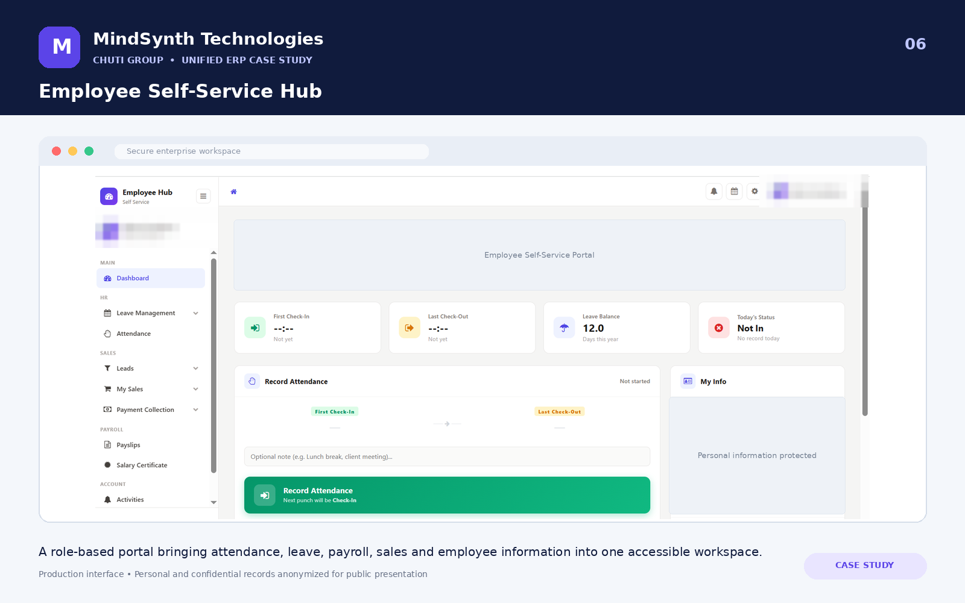The height and width of the screenshot is (603, 965).
Task: Expand the Leads submenu chevron
Action: tap(195, 368)
